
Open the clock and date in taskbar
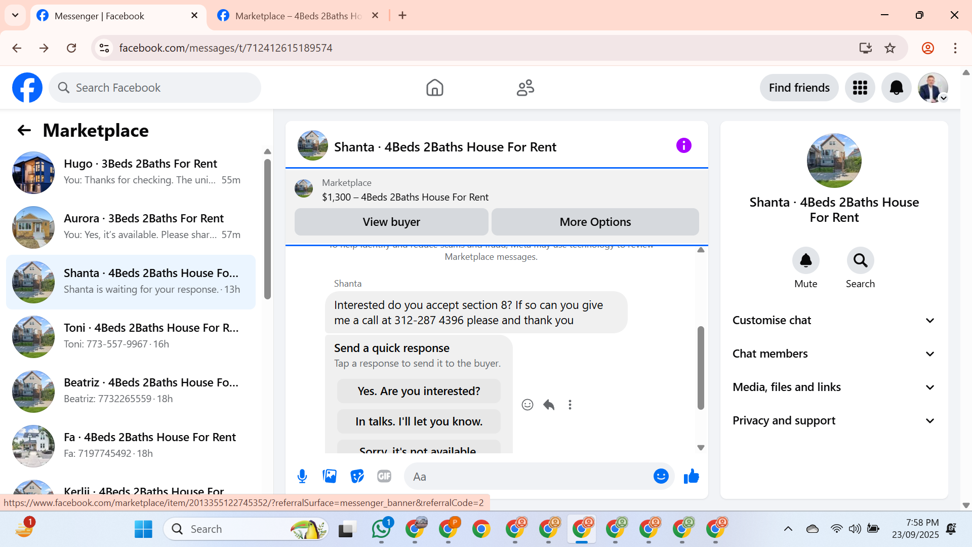(x=915, y=529)
